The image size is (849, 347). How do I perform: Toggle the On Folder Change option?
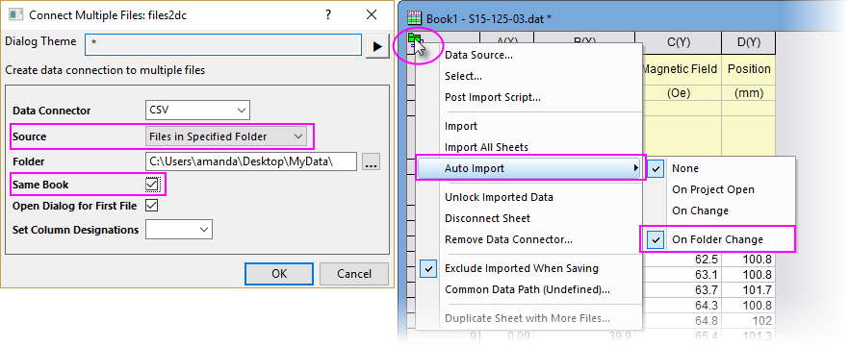click(717, 239)
